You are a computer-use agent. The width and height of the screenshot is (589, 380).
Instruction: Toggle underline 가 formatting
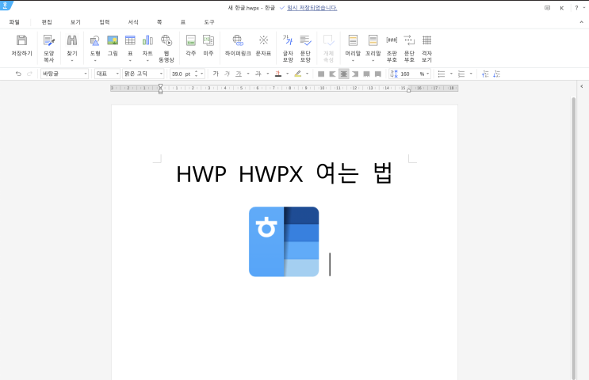(x=239, y=74)
